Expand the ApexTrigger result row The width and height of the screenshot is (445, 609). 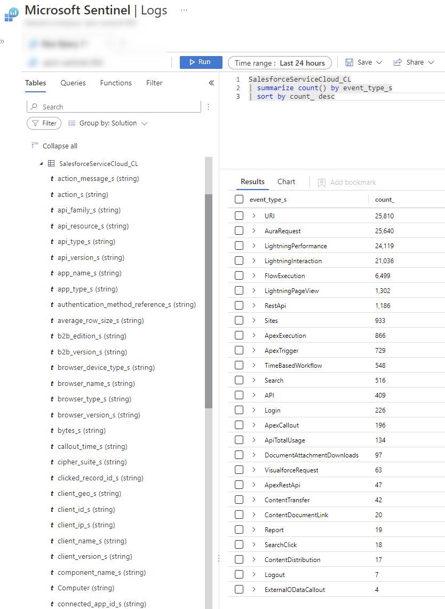point(254,350)
